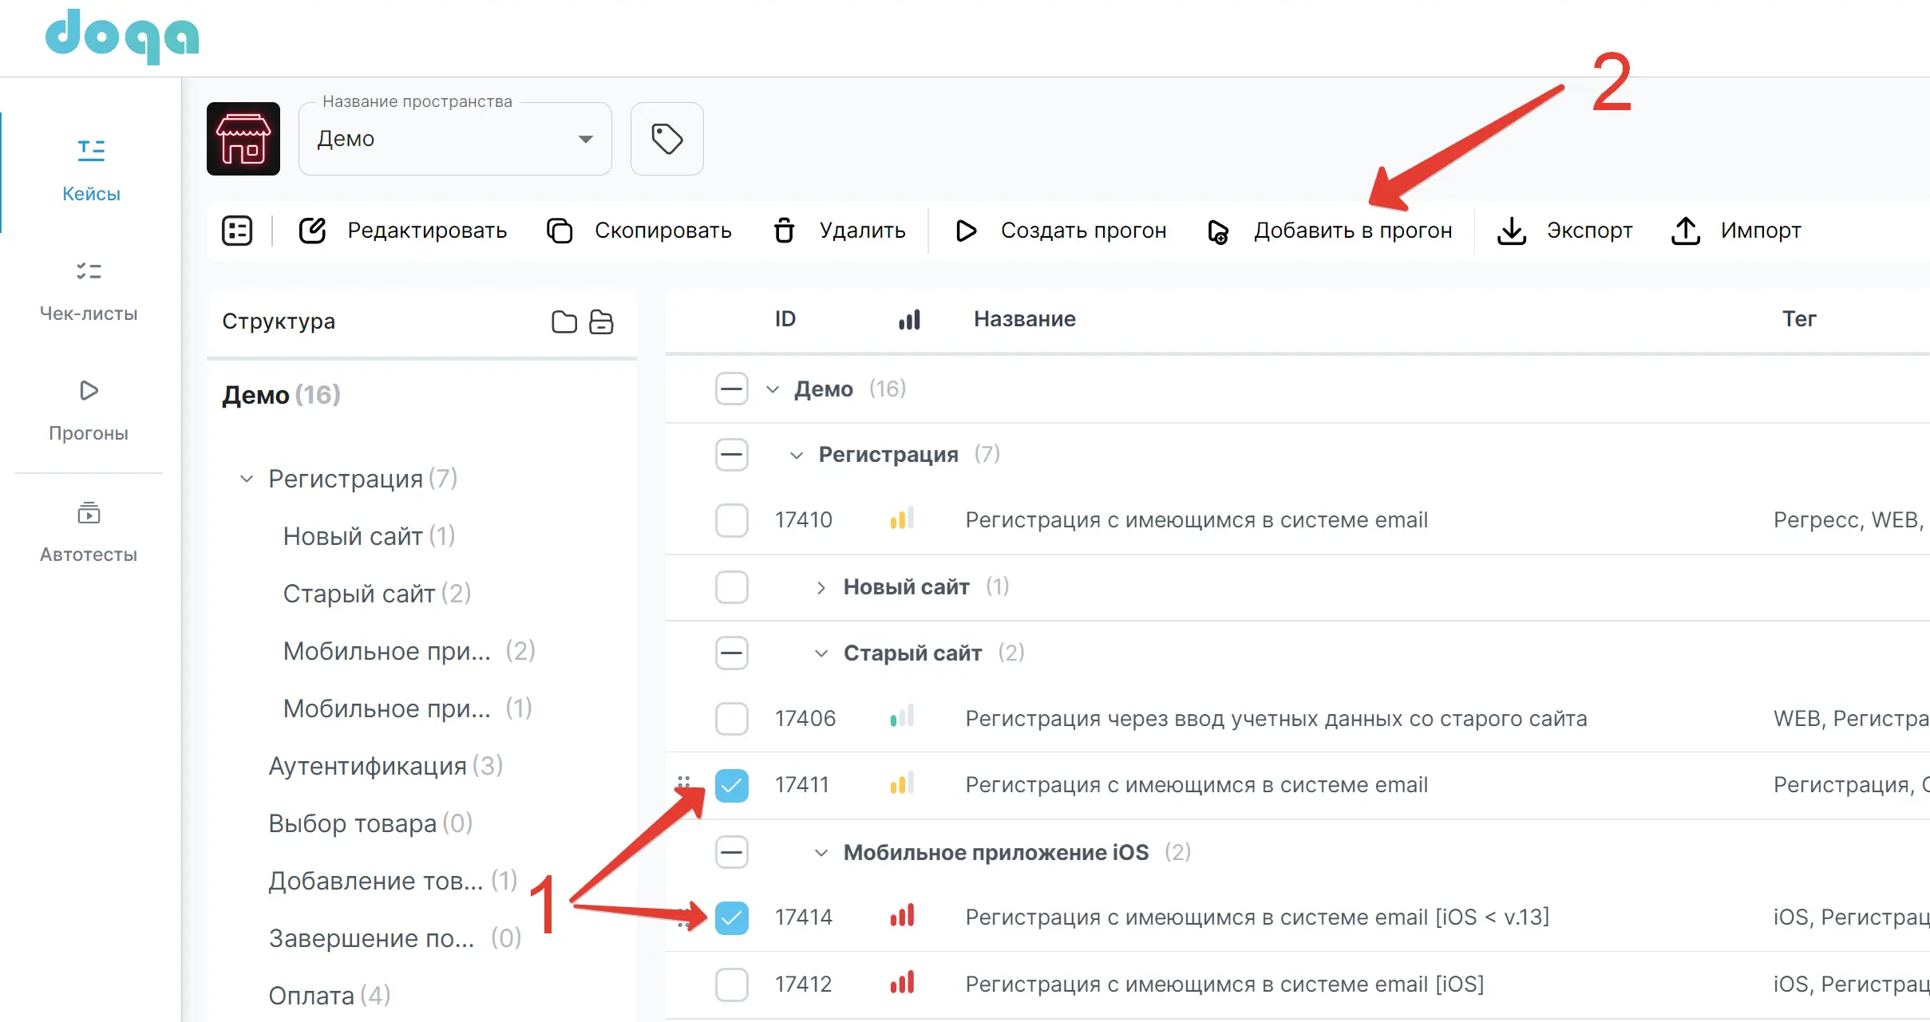Click the doqa logo
The image size is (1930, 1022).
coord(122,36)
